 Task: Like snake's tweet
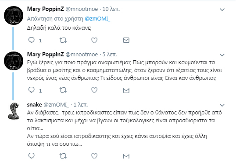click(94, 156)
